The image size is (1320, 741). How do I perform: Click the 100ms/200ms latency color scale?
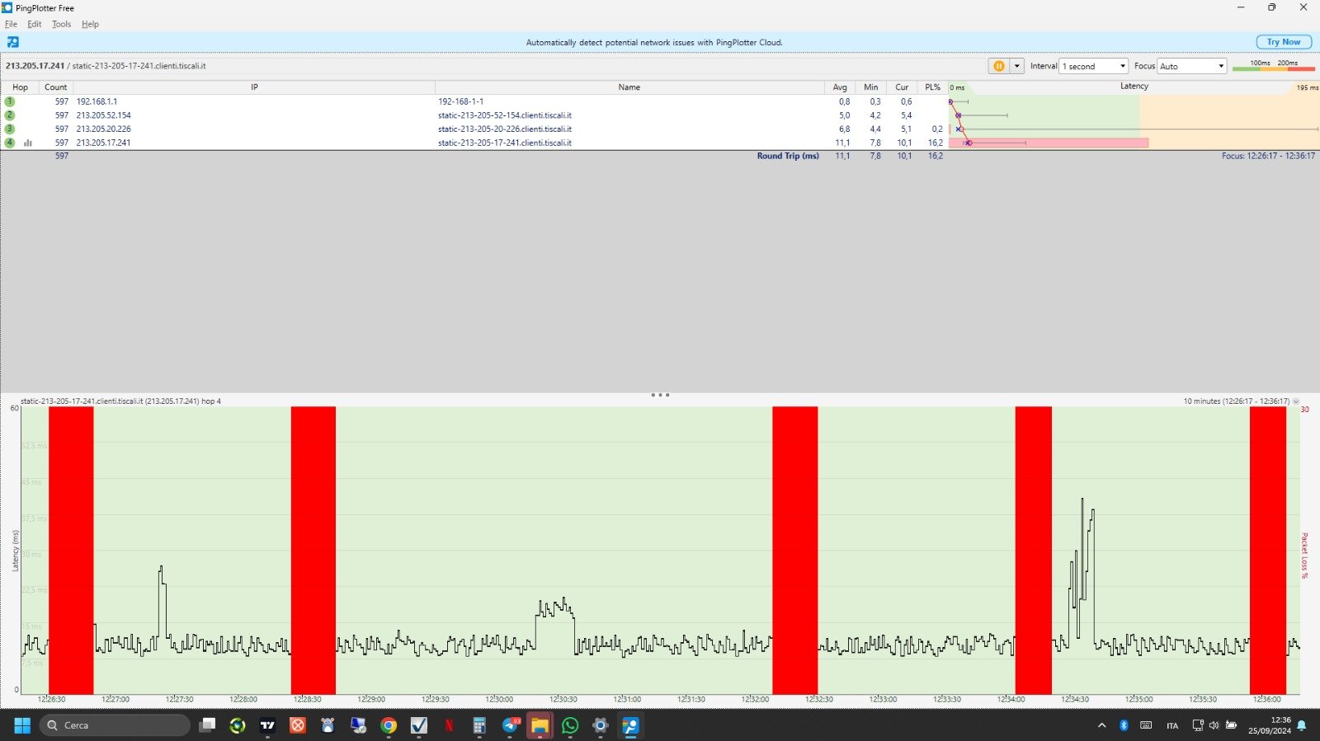coord(1273,66)
